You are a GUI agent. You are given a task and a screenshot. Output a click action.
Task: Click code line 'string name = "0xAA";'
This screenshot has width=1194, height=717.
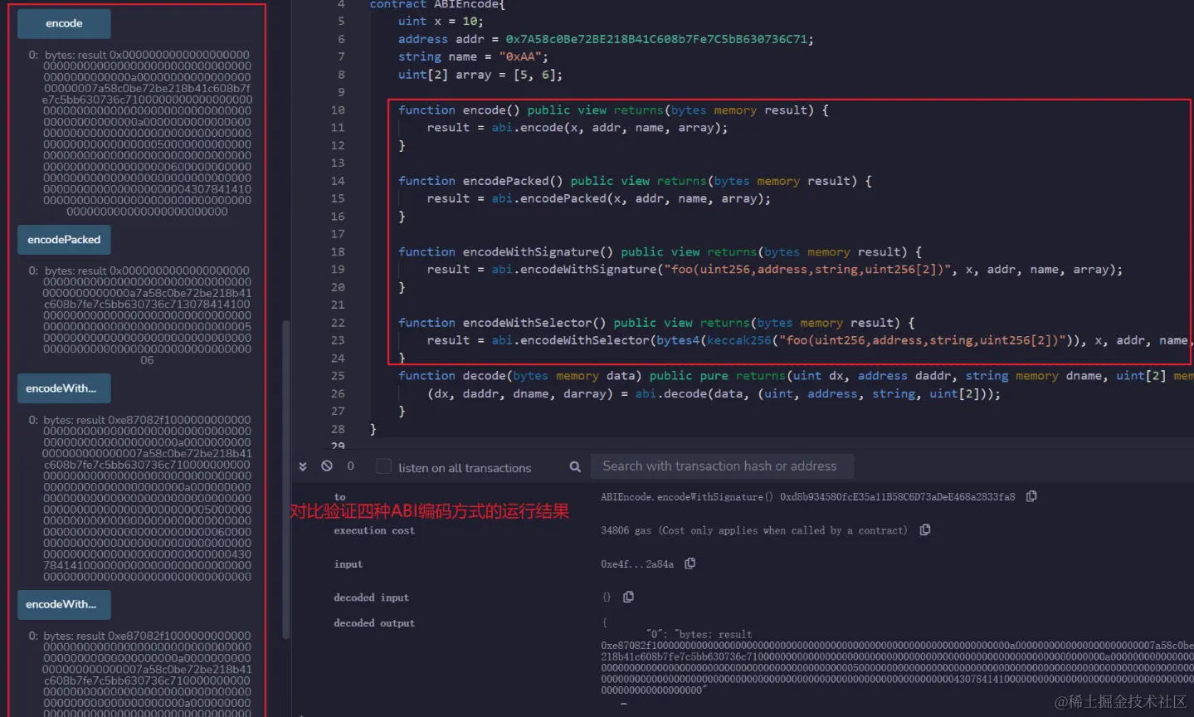click(473, 56)
